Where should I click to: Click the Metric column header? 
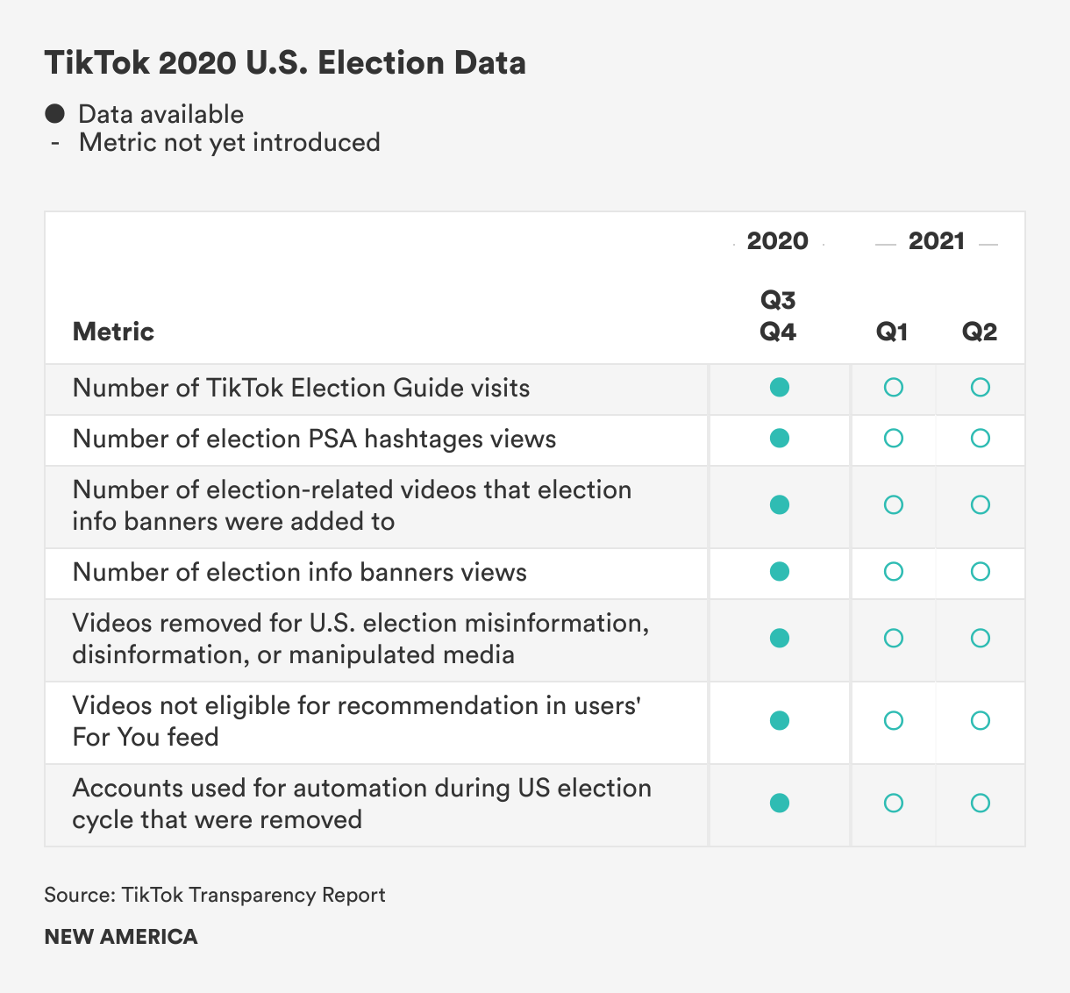click(x=113, y=332)
